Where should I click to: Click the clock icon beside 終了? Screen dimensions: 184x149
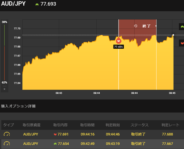[x=136, y=26]
